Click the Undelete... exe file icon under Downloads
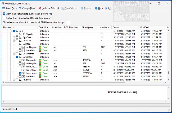Viewport: 172px width, 113px height. [23, 76]
